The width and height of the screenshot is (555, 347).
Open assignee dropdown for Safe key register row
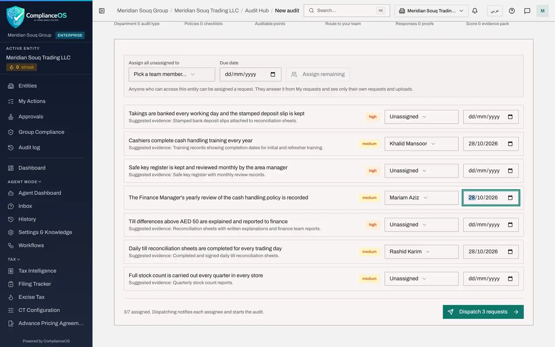[421, 170]
